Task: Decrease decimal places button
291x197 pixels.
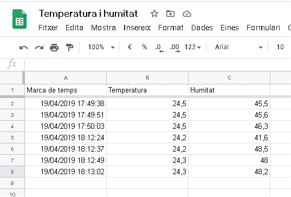Action: point(159,48)
